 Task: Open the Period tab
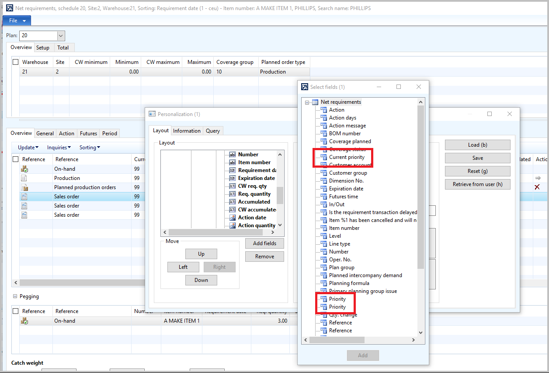click(109, 134)
